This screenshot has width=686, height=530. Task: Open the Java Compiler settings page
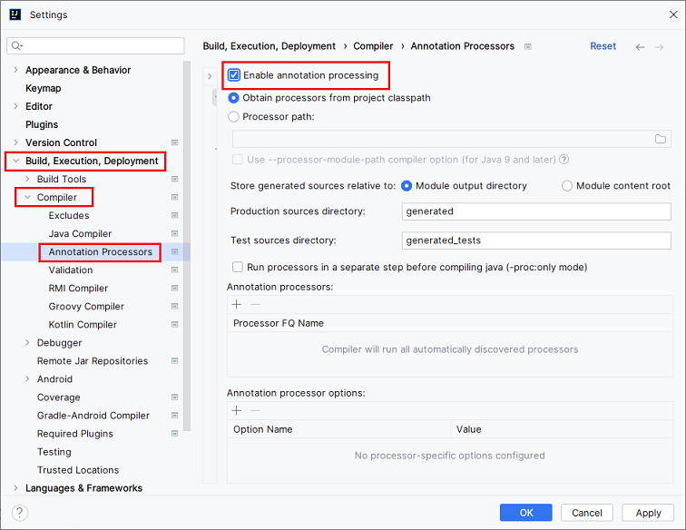coord(80,233)
